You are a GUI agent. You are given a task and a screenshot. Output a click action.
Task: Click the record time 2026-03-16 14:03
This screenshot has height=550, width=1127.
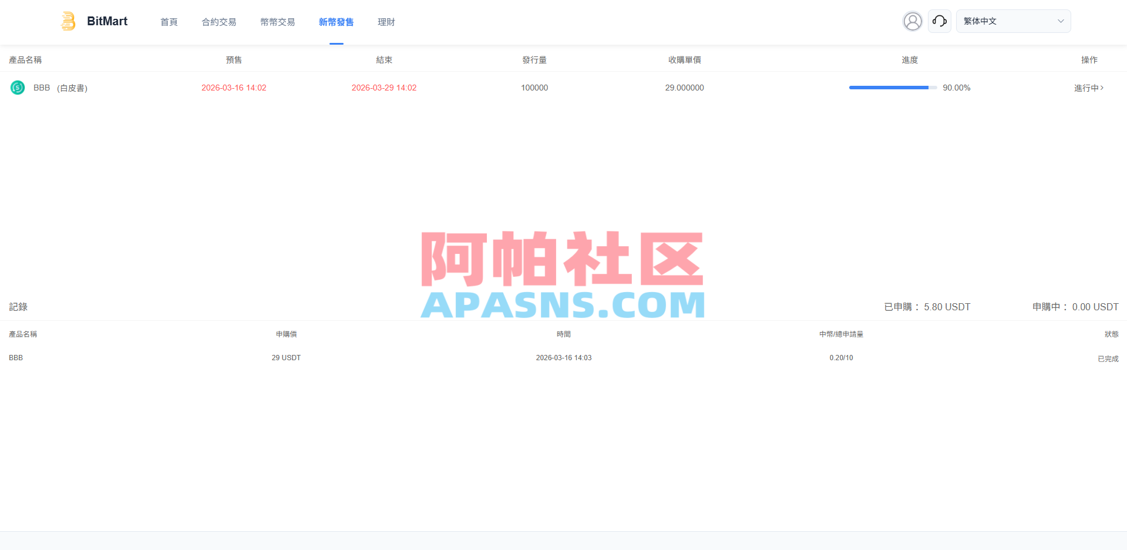point(564,357)
